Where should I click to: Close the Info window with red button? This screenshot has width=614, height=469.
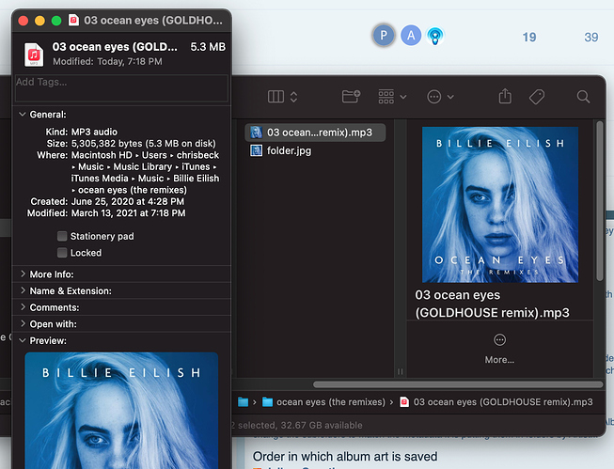[x=24, y=21]
